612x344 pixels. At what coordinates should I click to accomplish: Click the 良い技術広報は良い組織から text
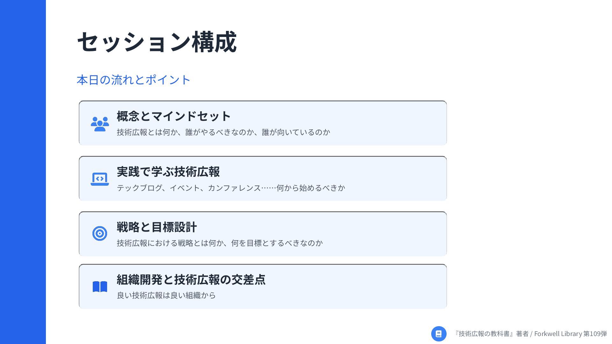[166, 295]
